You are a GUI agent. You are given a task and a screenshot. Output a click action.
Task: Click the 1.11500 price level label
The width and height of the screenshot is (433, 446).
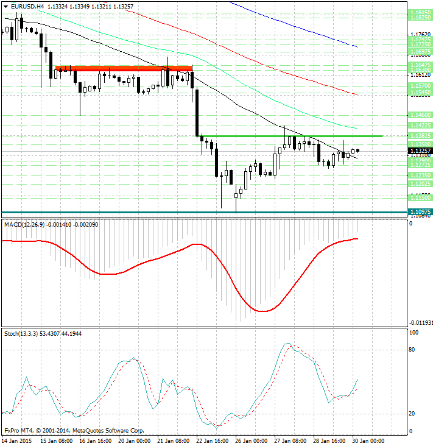point(420,197)
